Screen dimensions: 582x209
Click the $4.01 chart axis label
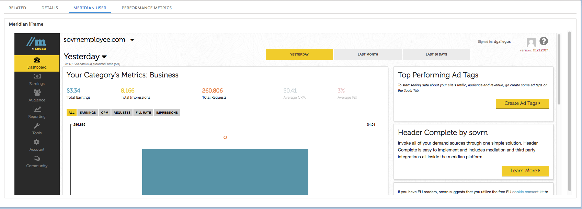(371, 125)
